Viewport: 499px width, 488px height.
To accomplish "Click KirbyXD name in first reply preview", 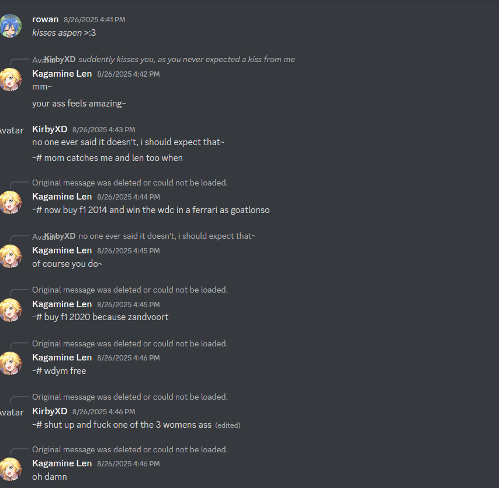I will point(60,59).
